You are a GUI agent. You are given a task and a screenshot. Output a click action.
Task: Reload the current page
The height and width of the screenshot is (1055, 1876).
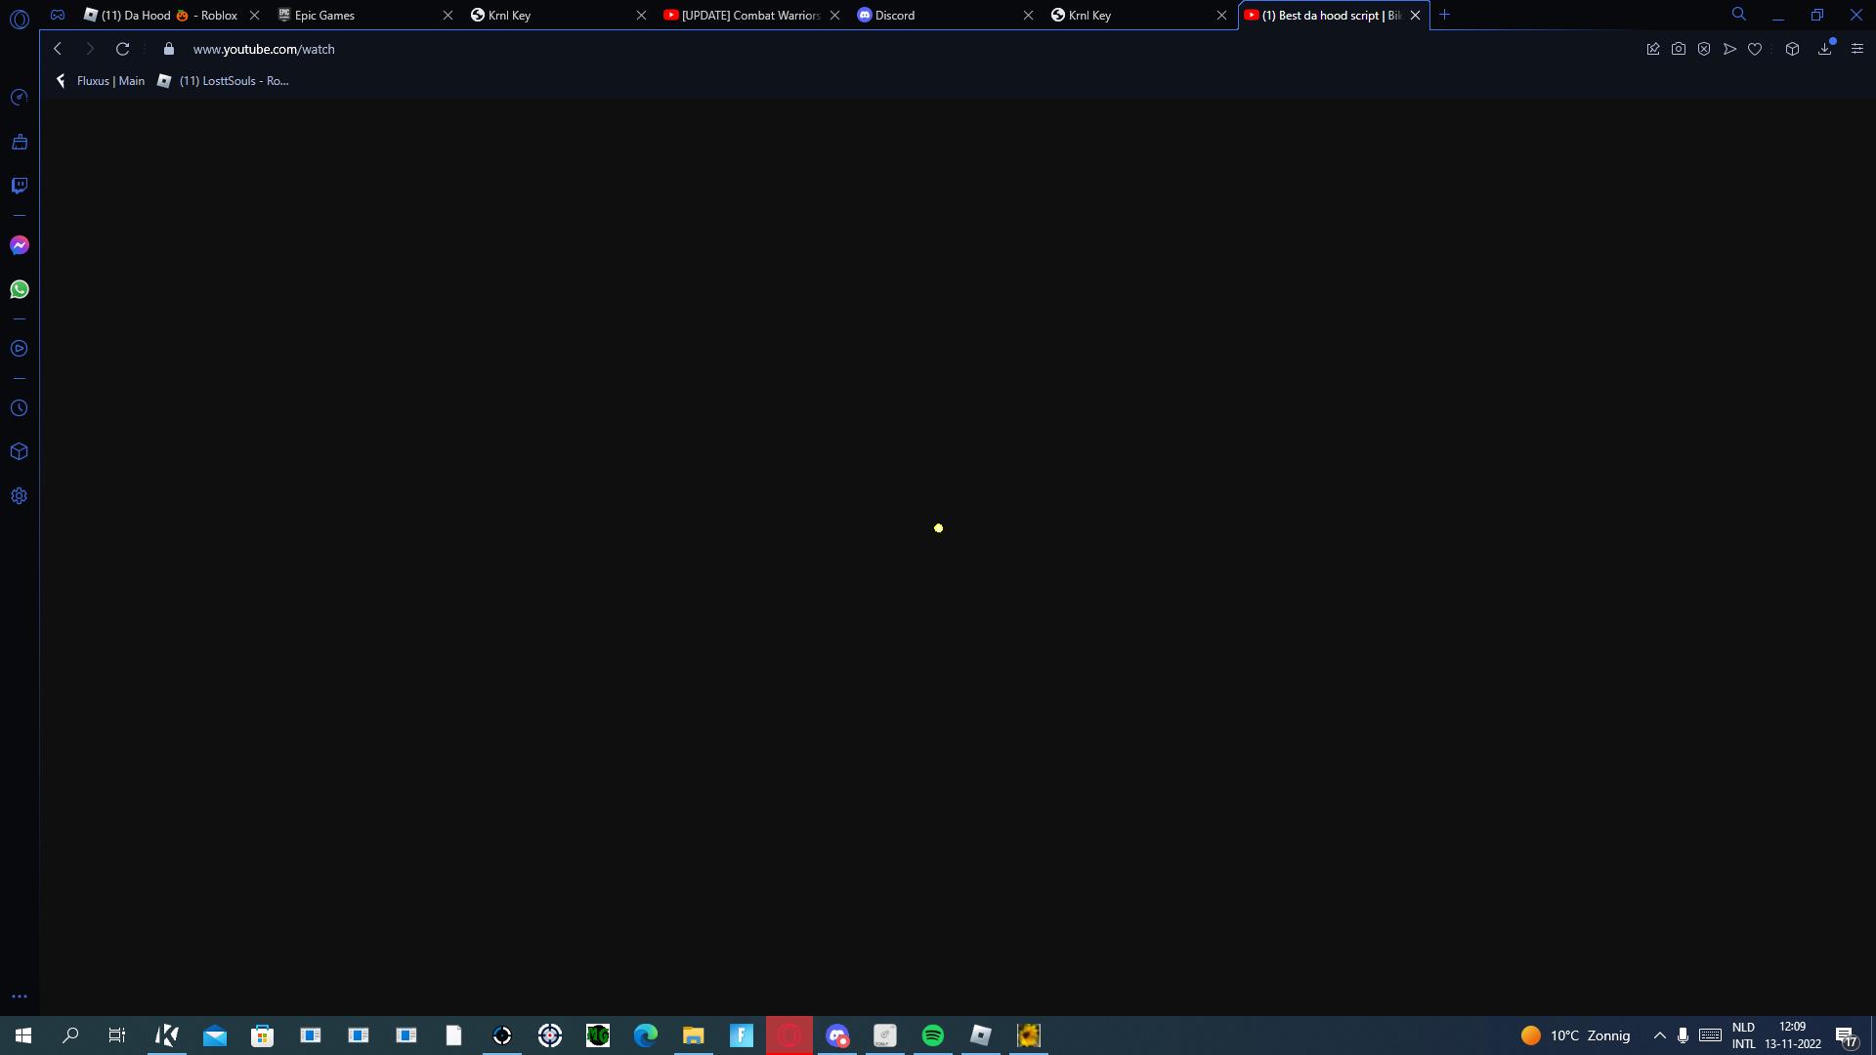[122, 49]
